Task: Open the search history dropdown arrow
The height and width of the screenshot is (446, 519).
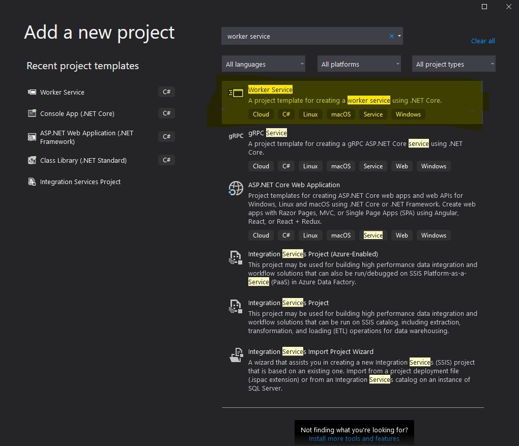Action: point(399,36)
